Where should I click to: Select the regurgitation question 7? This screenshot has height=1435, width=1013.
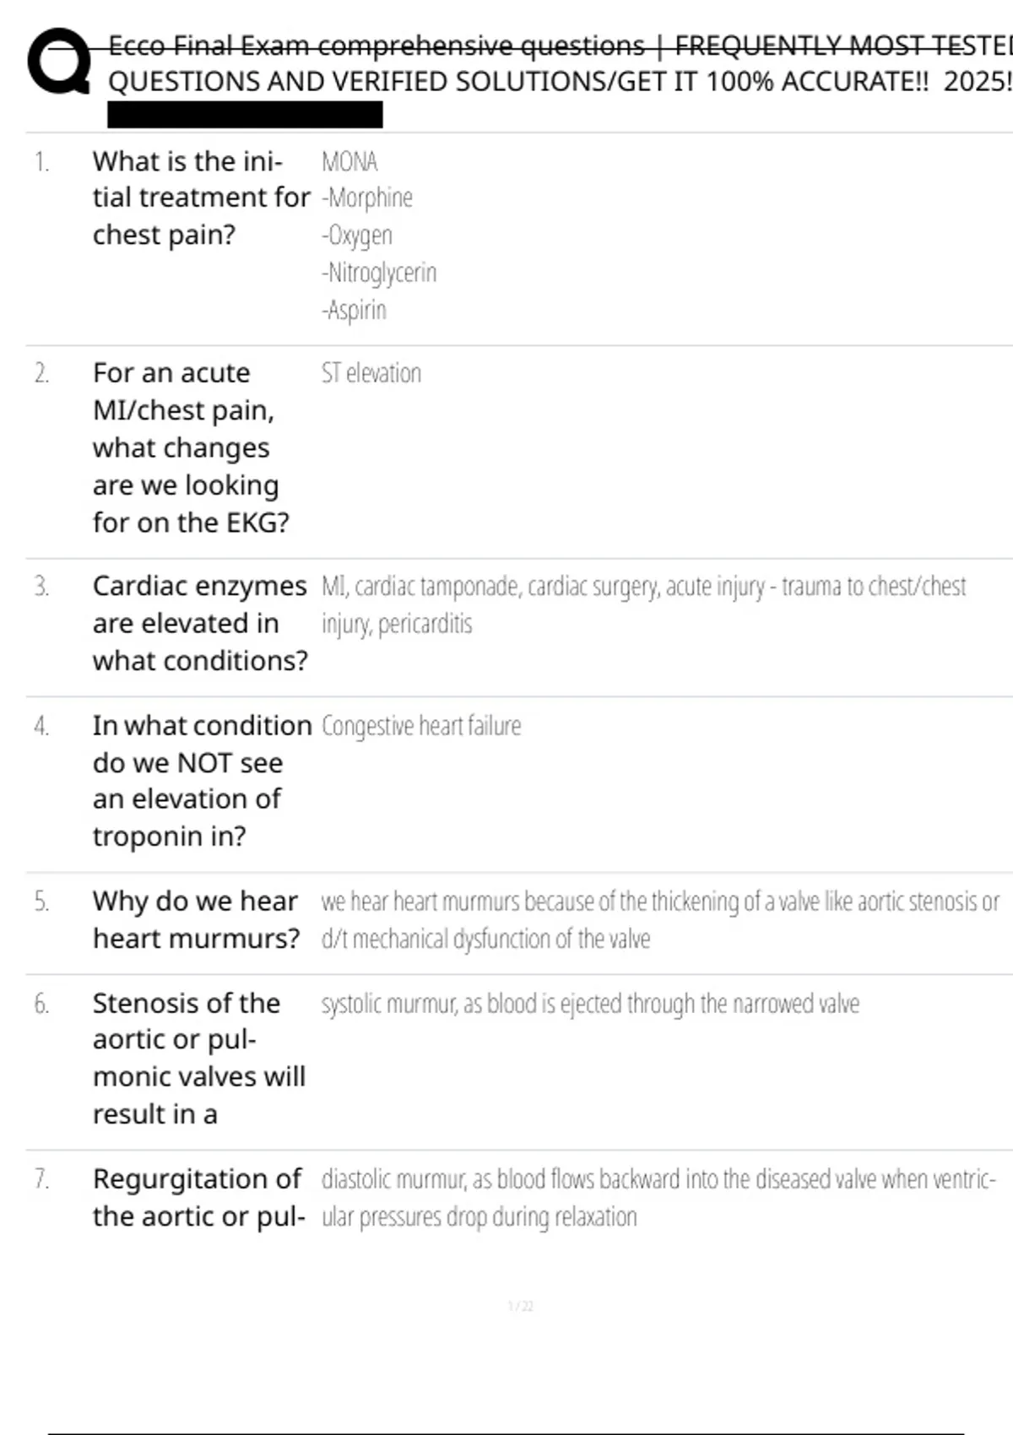tap(198, 1197)
